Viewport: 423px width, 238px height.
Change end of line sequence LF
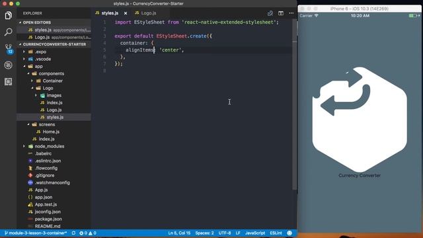click(238, 233)
